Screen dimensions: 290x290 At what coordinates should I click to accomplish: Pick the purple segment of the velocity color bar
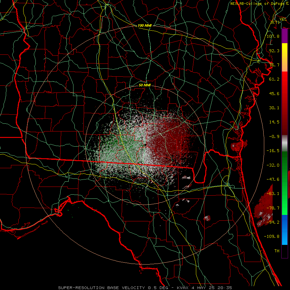point(285,36)
